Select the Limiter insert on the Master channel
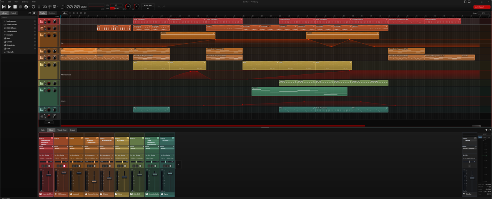 469,141
